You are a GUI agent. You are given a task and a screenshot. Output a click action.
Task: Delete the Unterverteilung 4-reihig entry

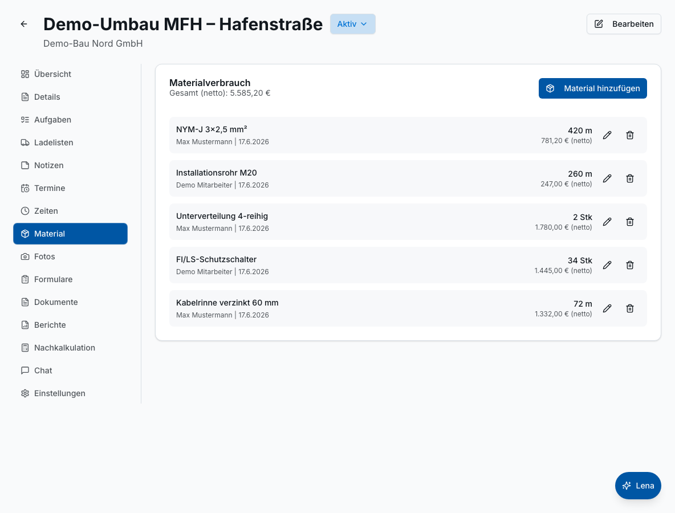pos(630,222)
